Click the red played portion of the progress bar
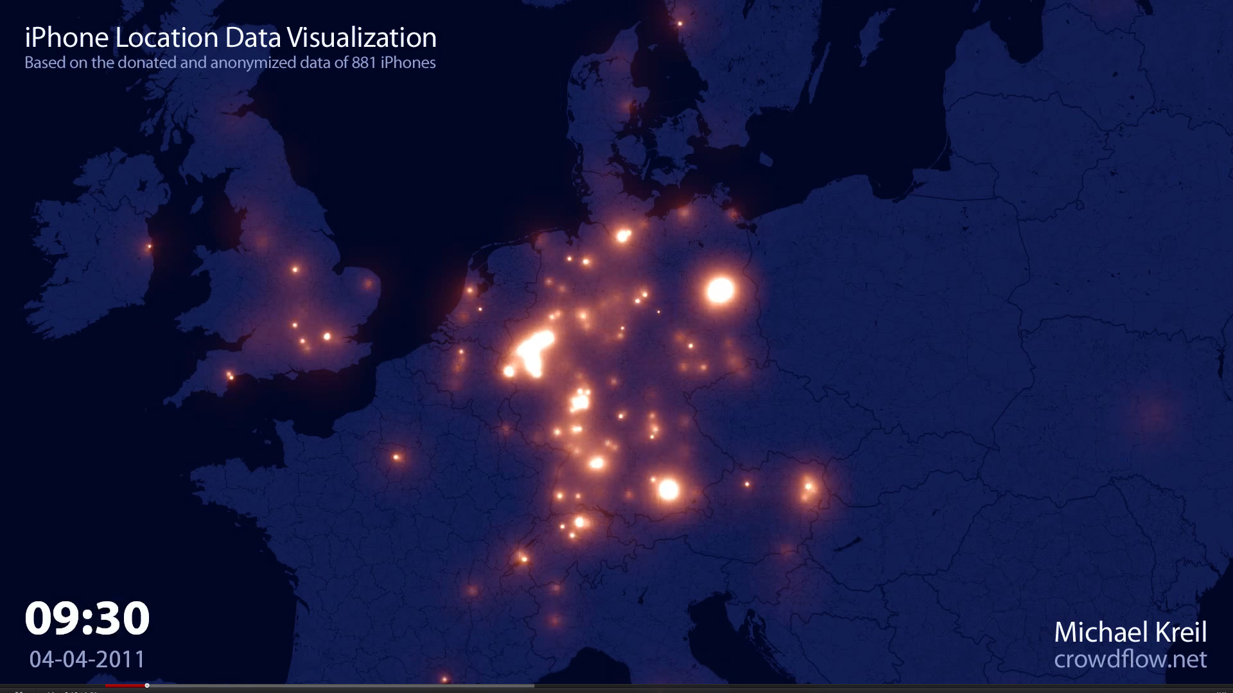1233x693 pixels. tap(125, 685)
